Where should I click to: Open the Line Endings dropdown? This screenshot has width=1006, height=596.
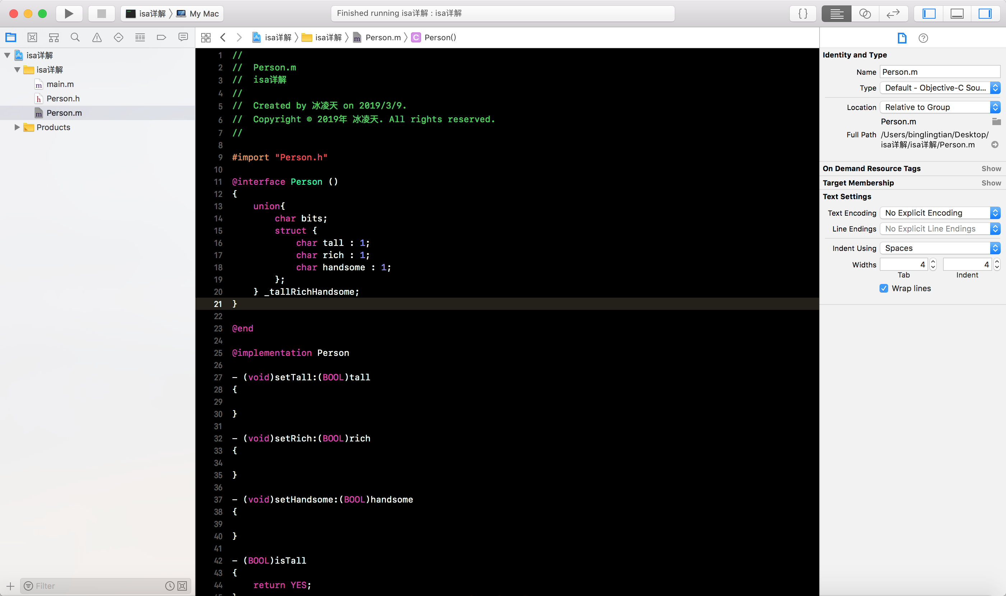coord(940,229)
